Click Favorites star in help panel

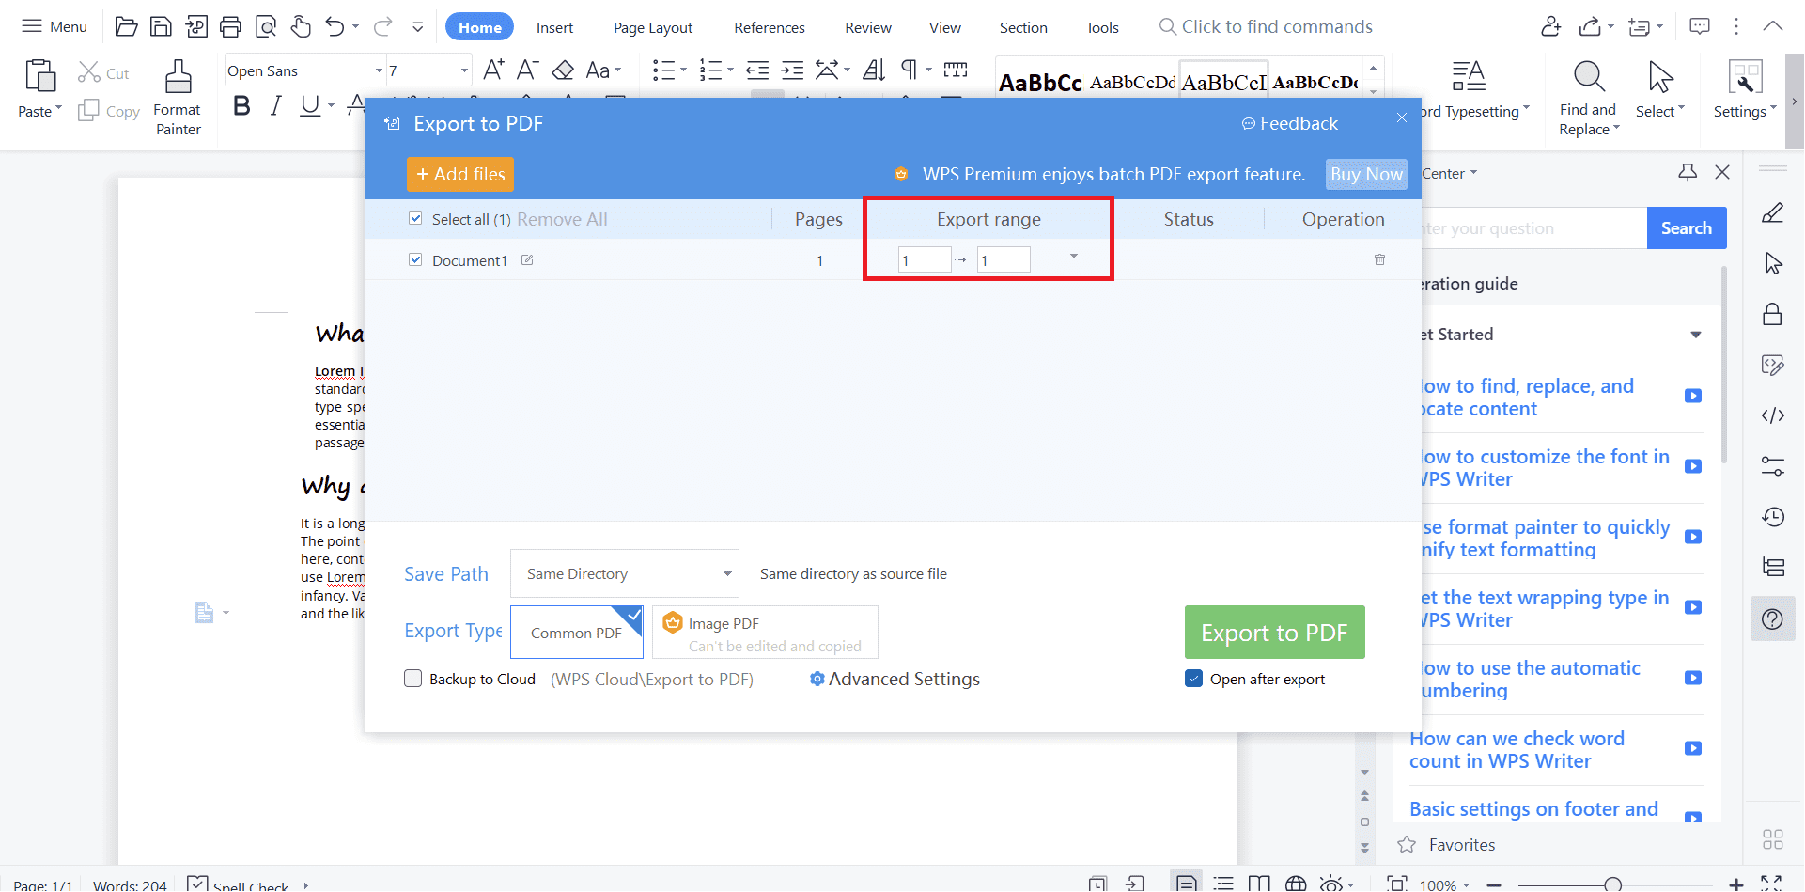click(1407, 844)
